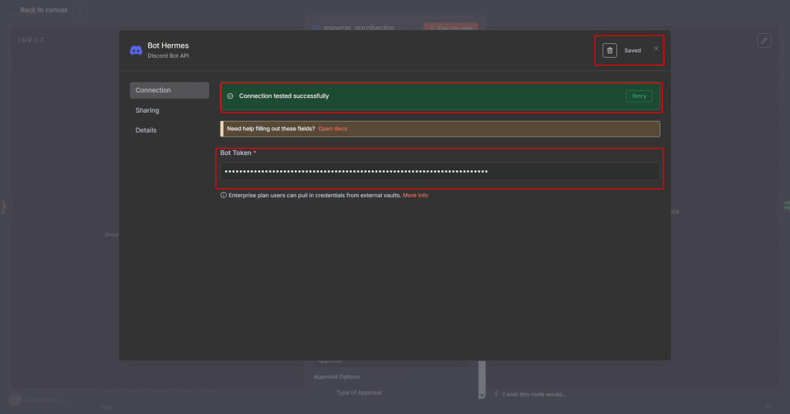
Task: Click the info icon beside Enterprise plan note
Action: point(224,195)
